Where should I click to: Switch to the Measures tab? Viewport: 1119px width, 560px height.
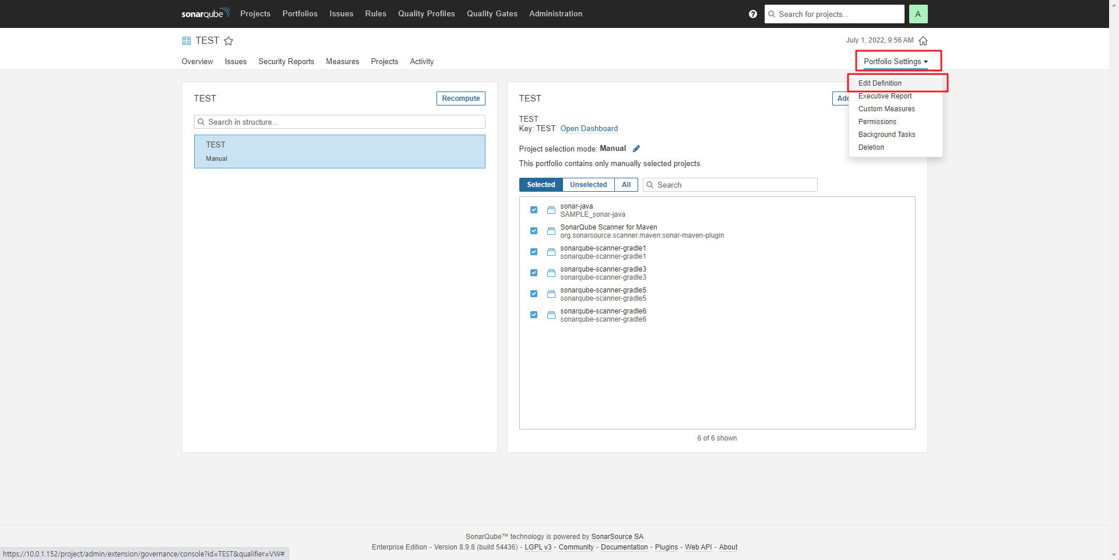click(343, 61)
